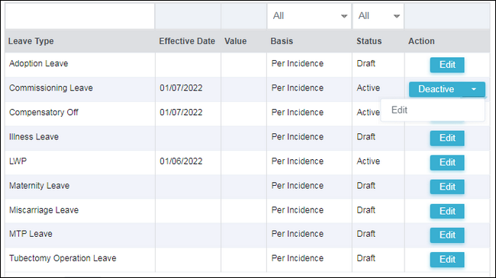Edit the MTP Leave row
The image size is (496, 278).
point(447,235)
